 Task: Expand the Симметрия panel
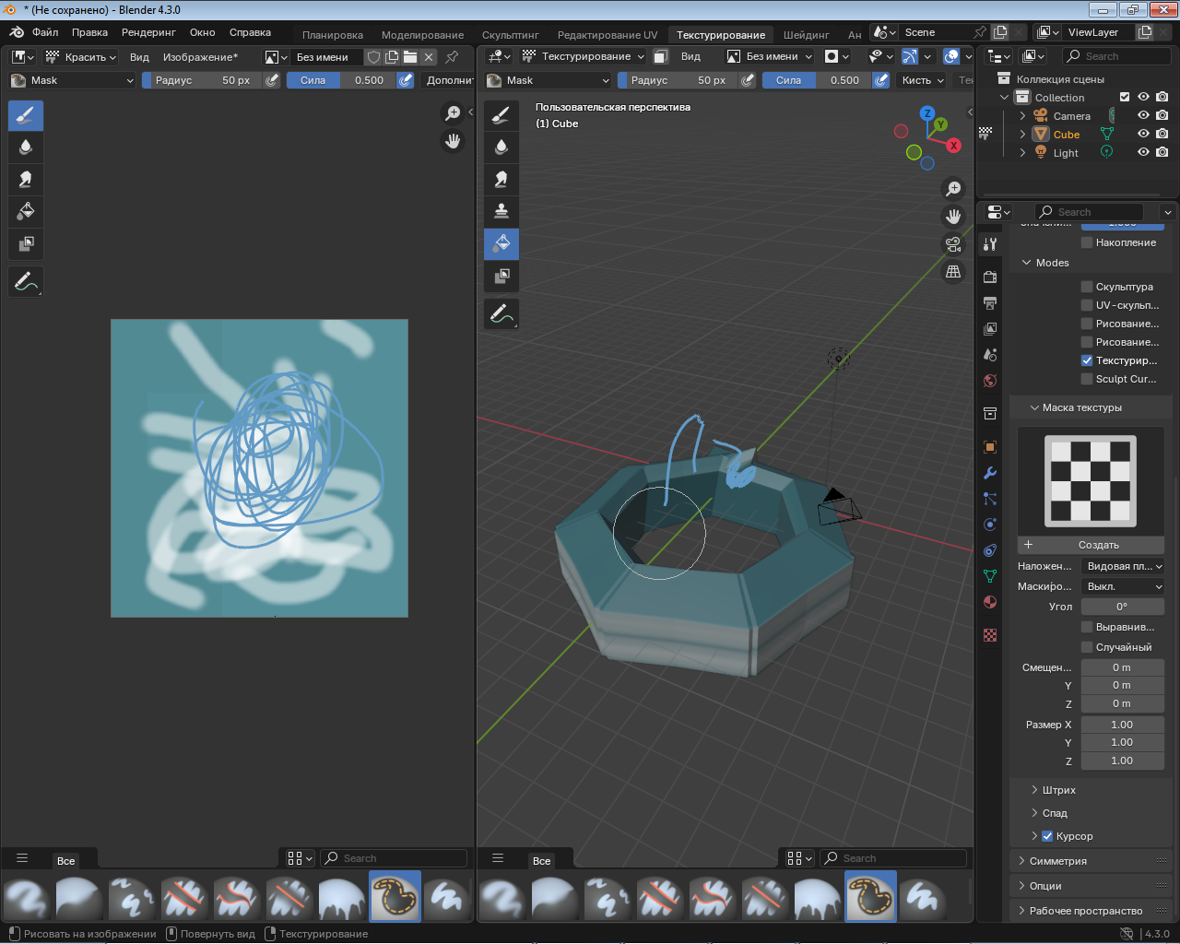(1057, 861)
